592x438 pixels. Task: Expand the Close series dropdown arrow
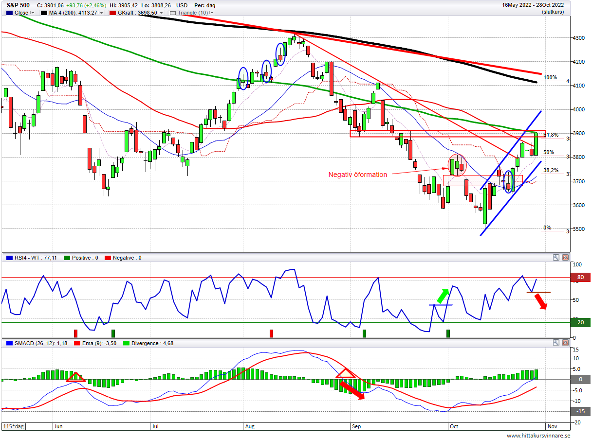pyautogui.click(x=33, y=13)
